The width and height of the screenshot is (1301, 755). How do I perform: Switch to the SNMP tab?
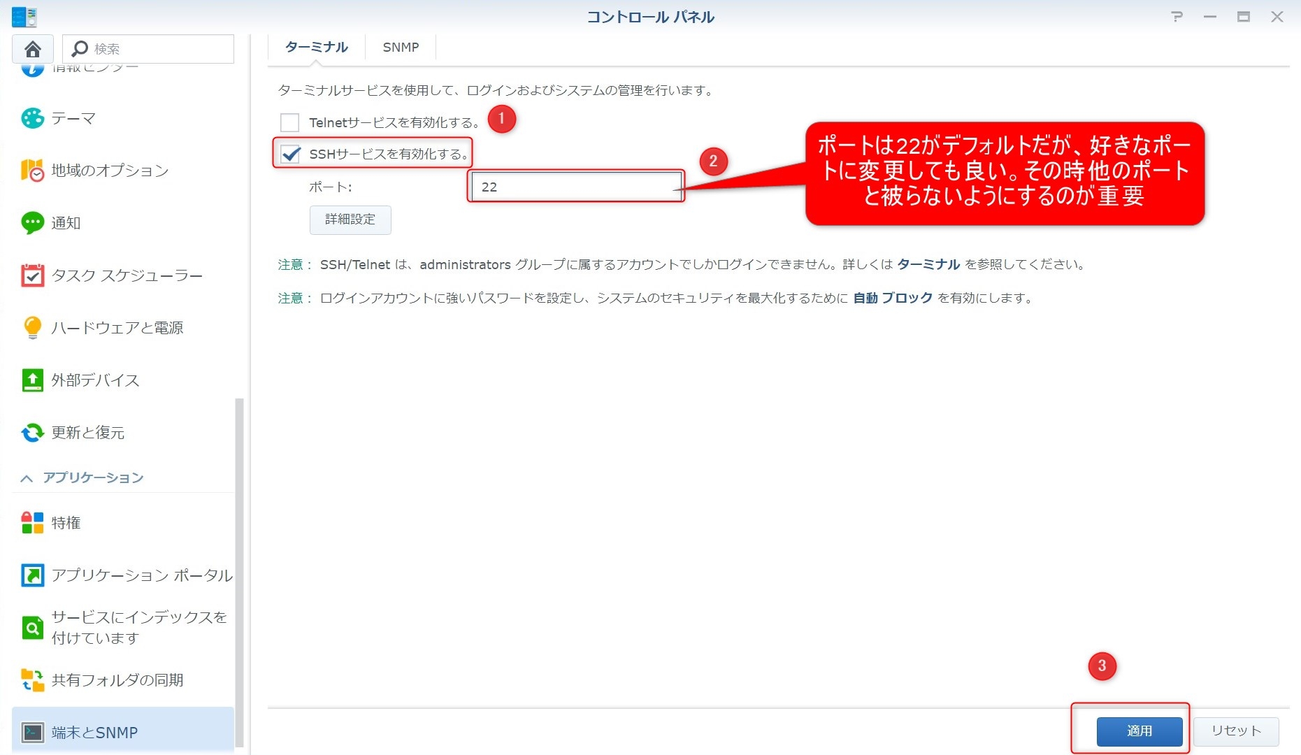coord(401,48)
